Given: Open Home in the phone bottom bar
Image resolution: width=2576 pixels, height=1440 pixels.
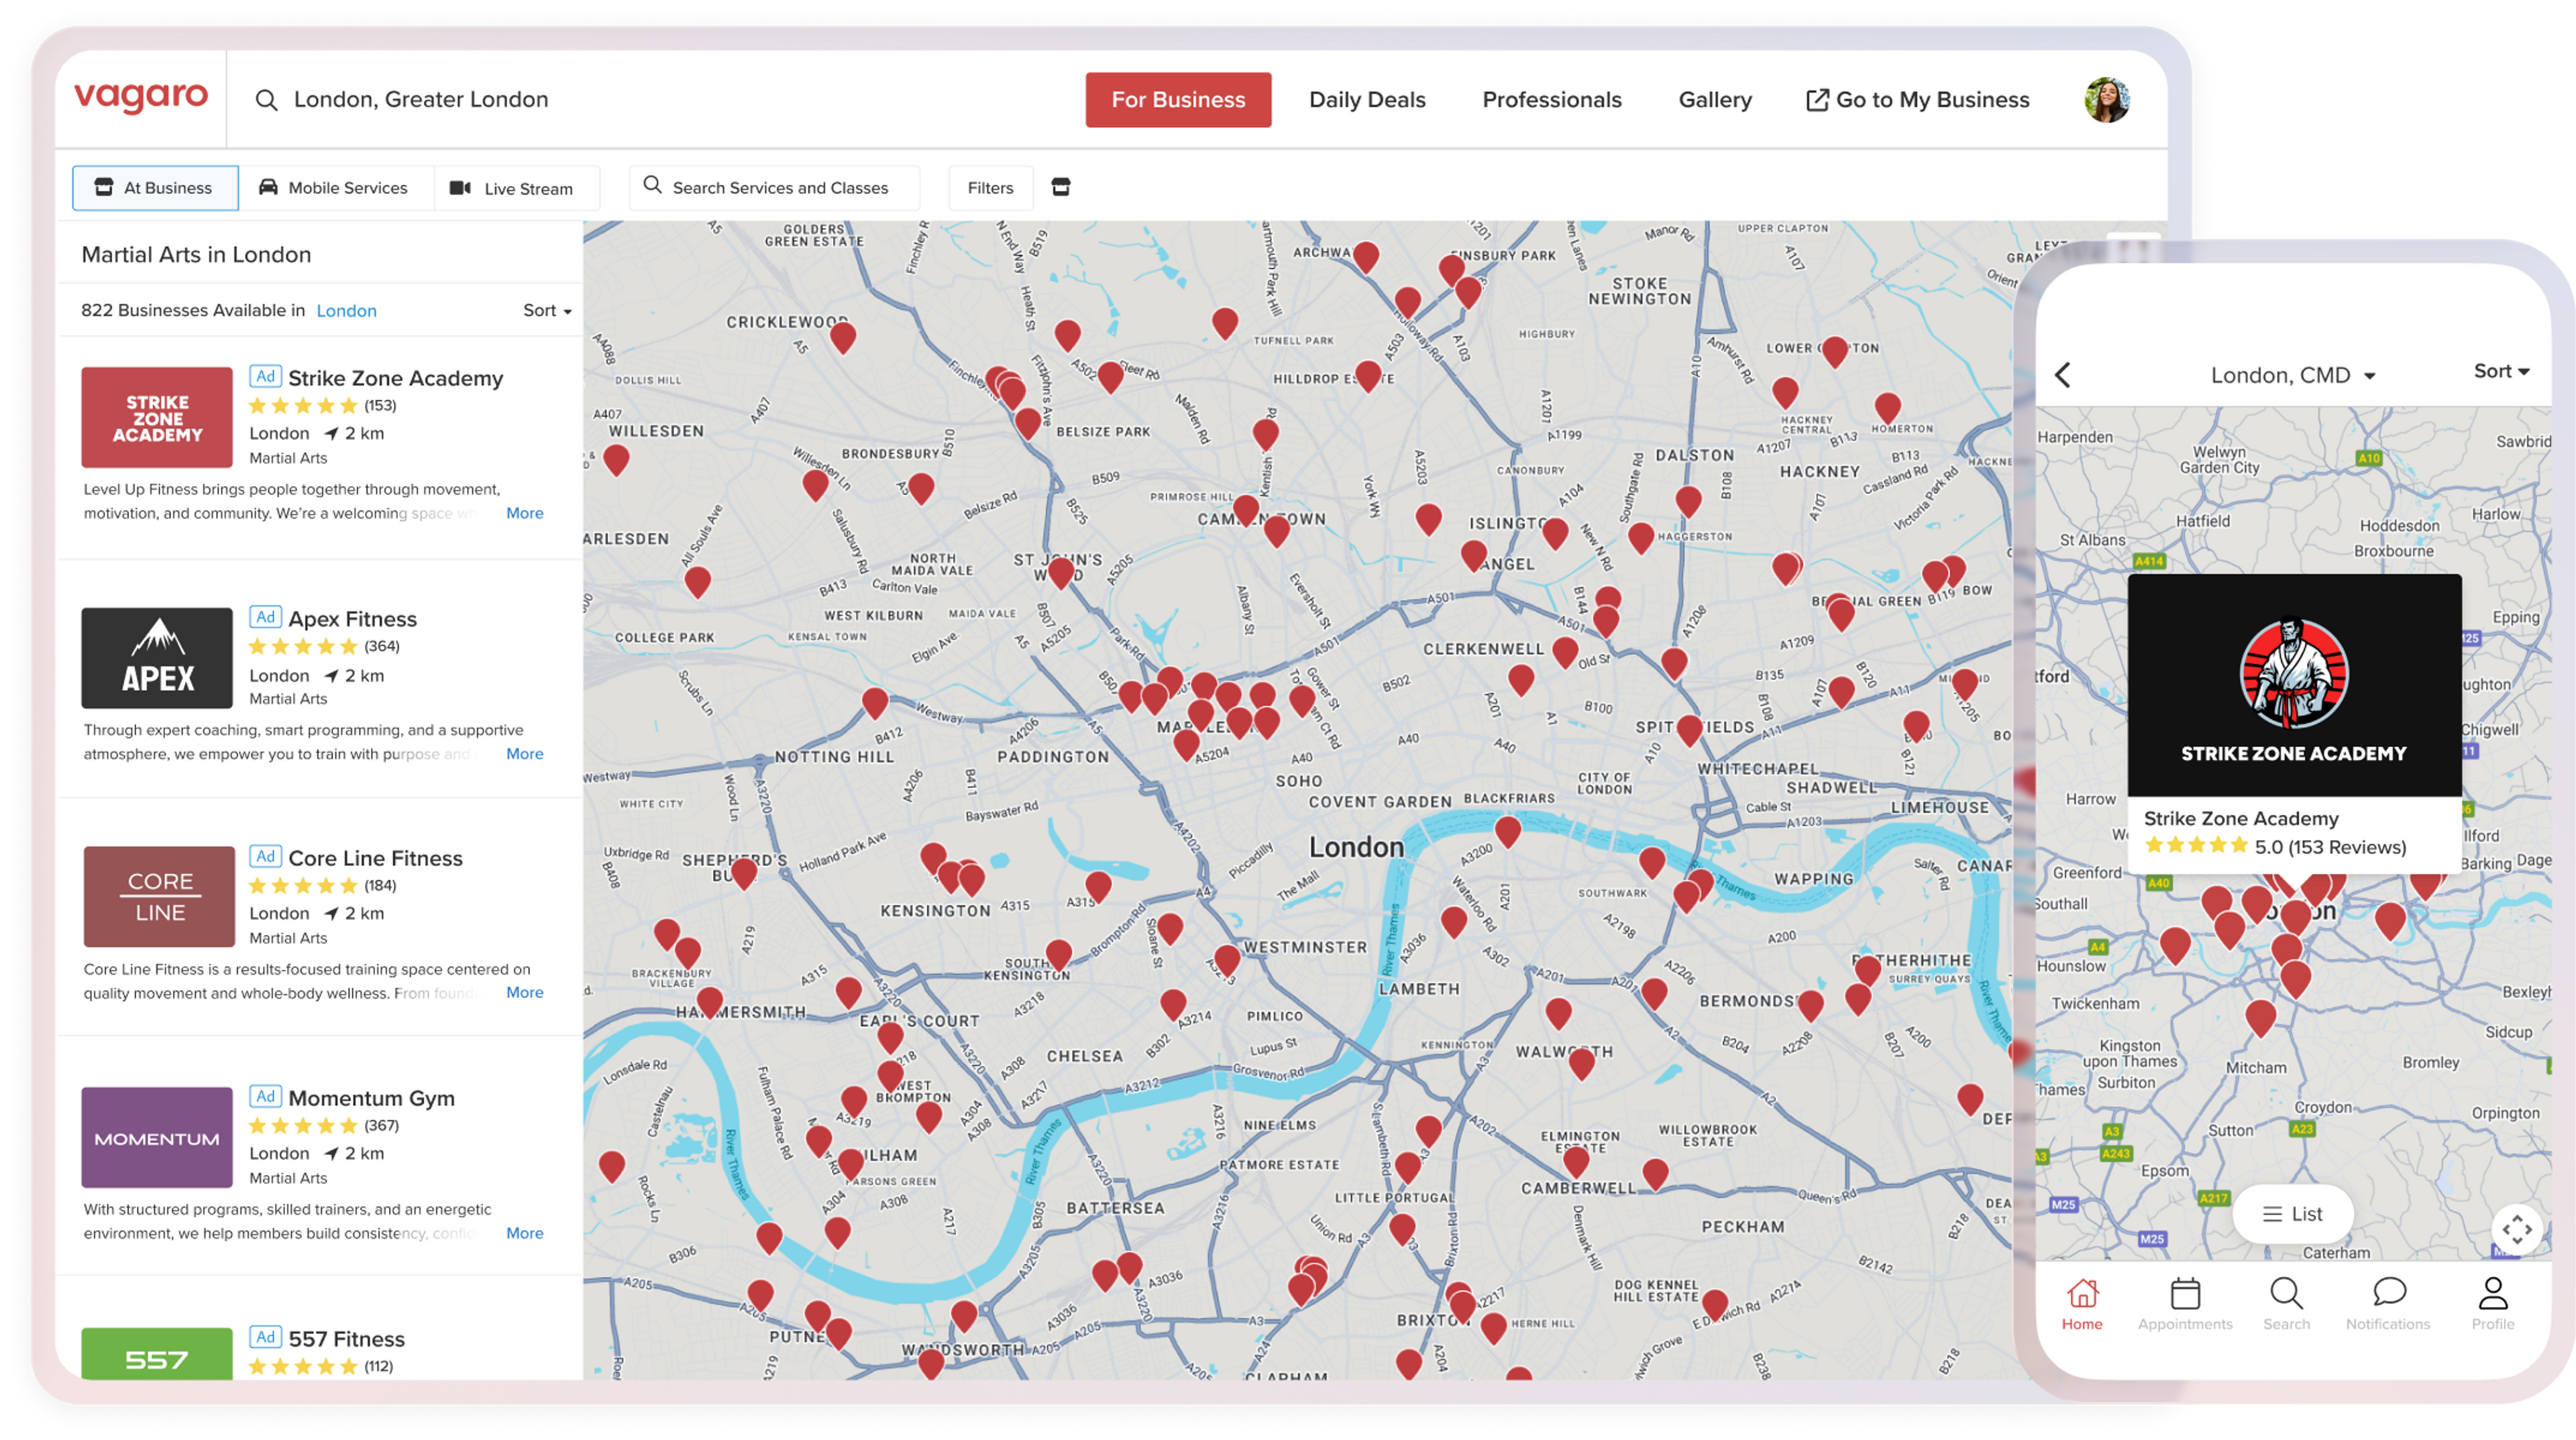Looking at the screenshot, I should [x=2082, y=1304].
